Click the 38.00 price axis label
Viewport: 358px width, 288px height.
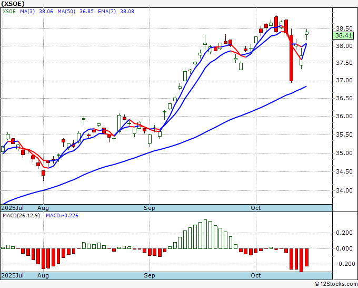344,46
